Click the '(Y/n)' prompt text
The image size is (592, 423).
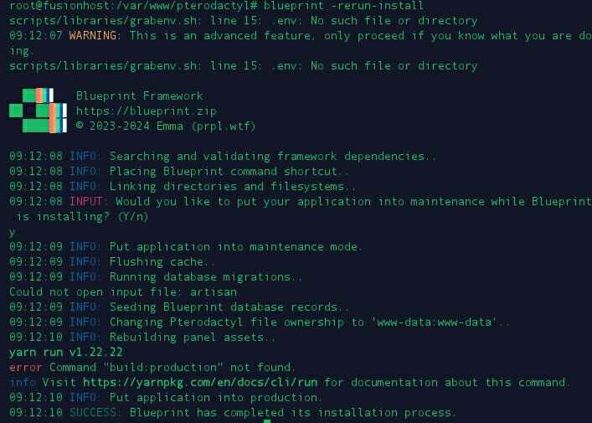(133, 217)
